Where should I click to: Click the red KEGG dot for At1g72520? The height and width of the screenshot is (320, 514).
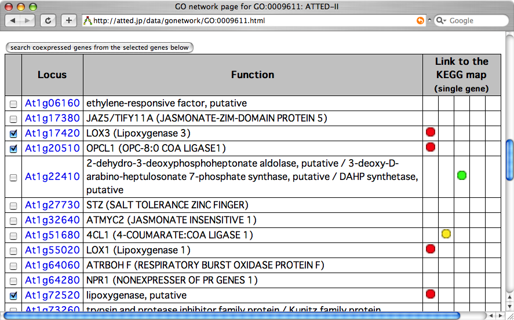[430, 294]
